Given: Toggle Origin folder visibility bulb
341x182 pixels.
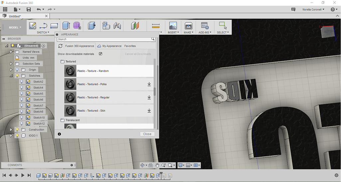Looking at the screenshot, I should (x=17, y=70).
